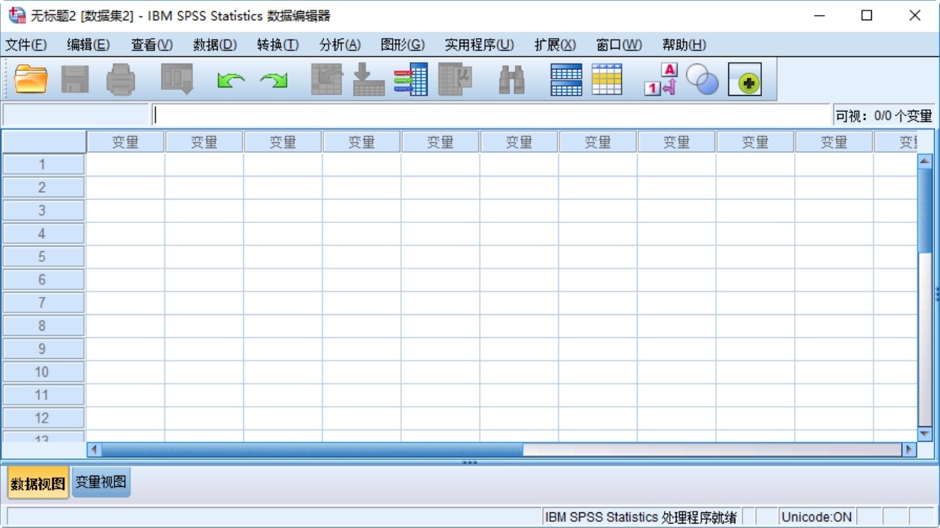This screenshot has height=528, width=940.
Task: Open the 分析(A) menu
Action: 340,45
